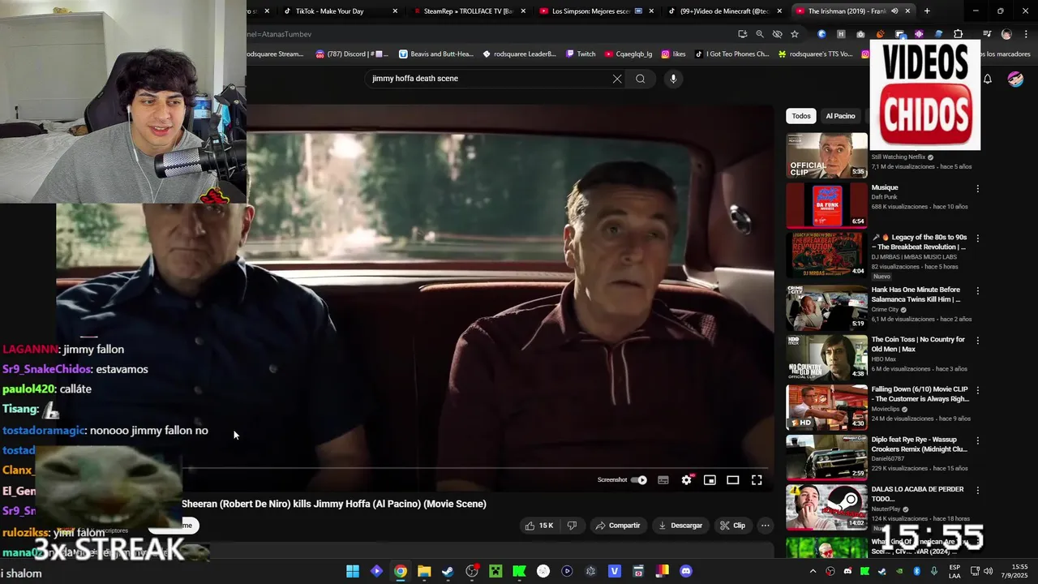This screenshot has height=584, width=1038.
Task: Open the browser Extensions puzzle icon
Action: 959,34
